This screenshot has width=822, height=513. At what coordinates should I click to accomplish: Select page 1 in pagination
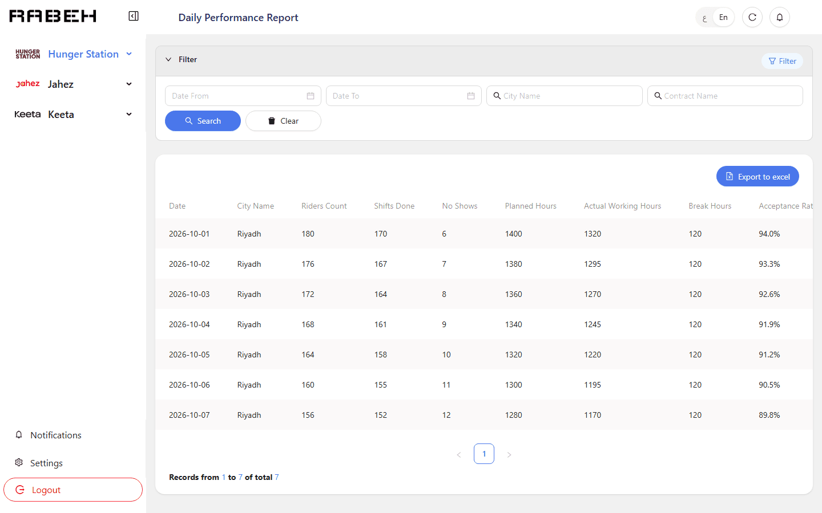coord(484,454)
